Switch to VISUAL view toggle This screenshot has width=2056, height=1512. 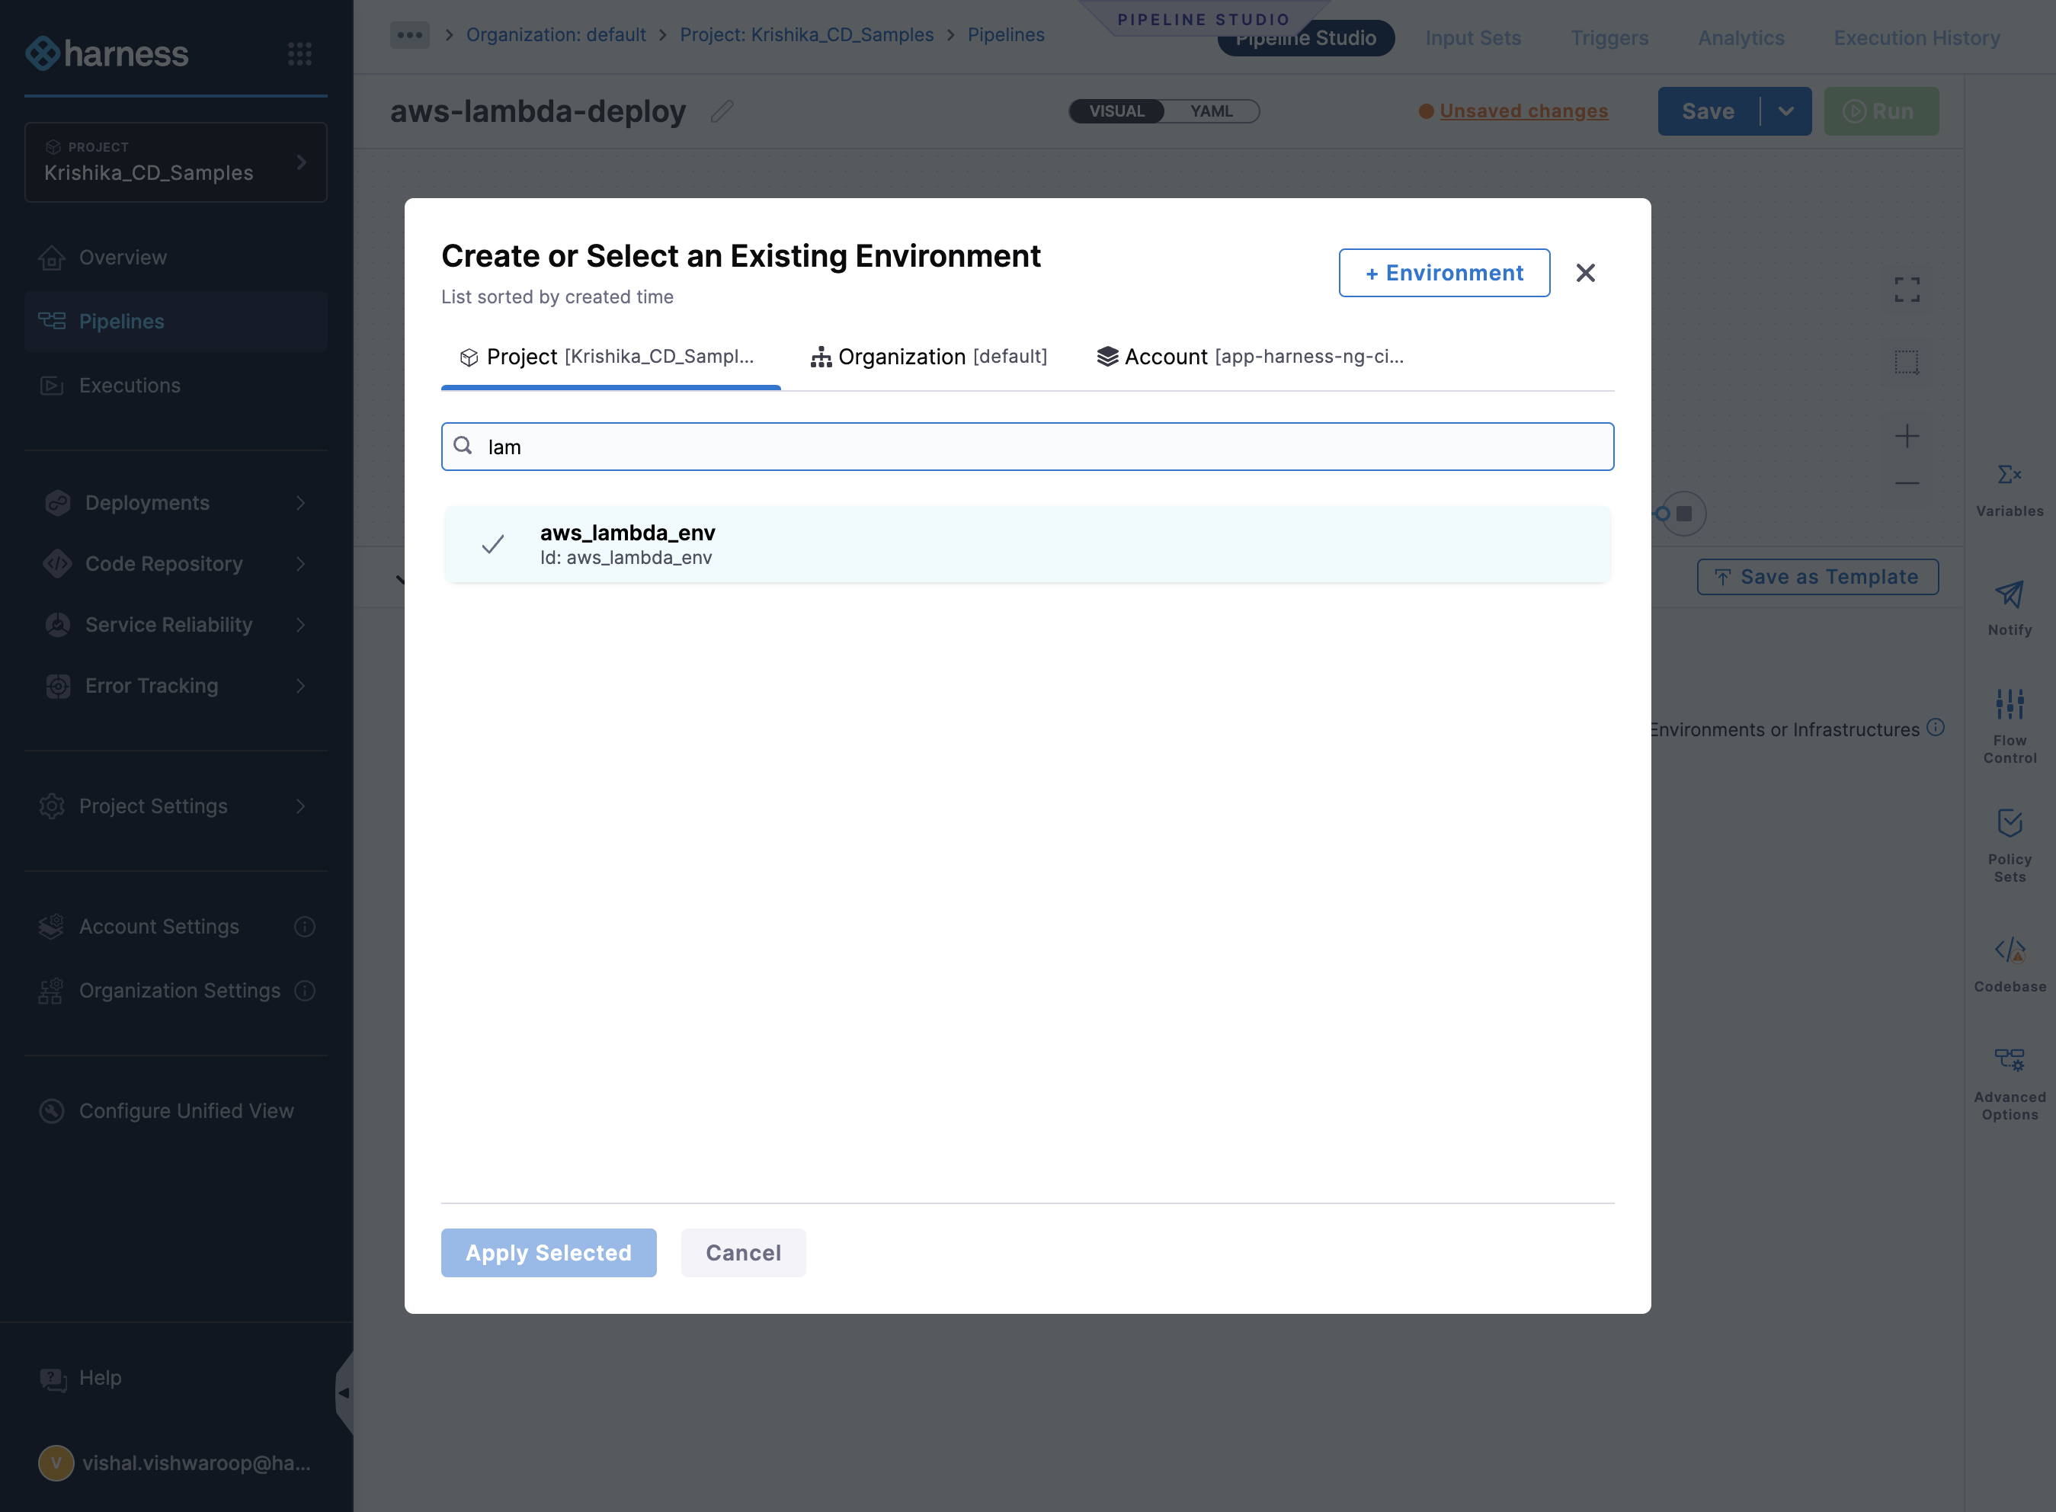(1116, 111)
